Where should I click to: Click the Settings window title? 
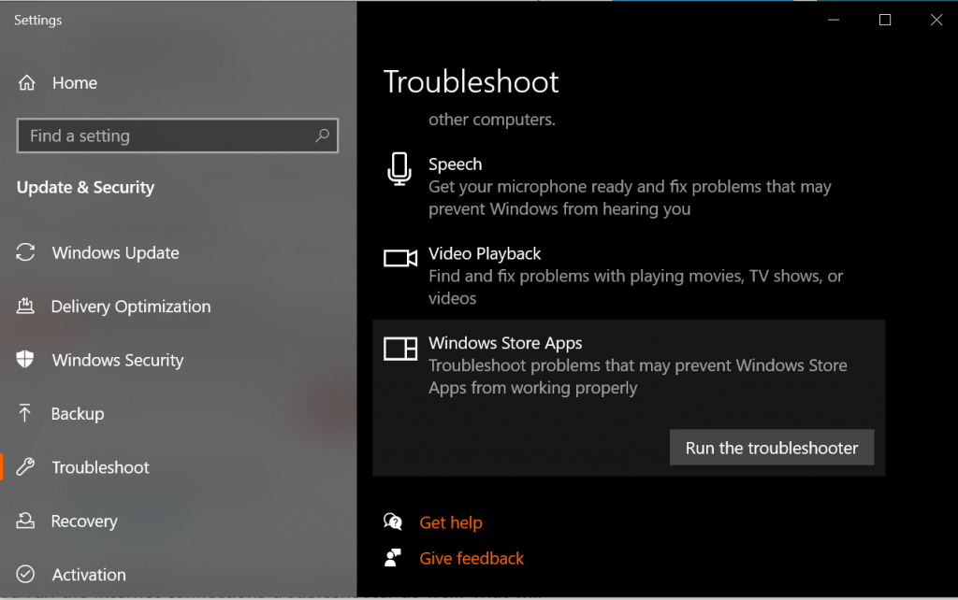pyautogui.click(x=37, y=21)
